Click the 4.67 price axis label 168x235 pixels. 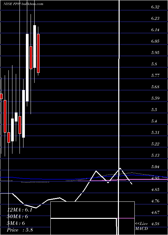coord(155,212)
